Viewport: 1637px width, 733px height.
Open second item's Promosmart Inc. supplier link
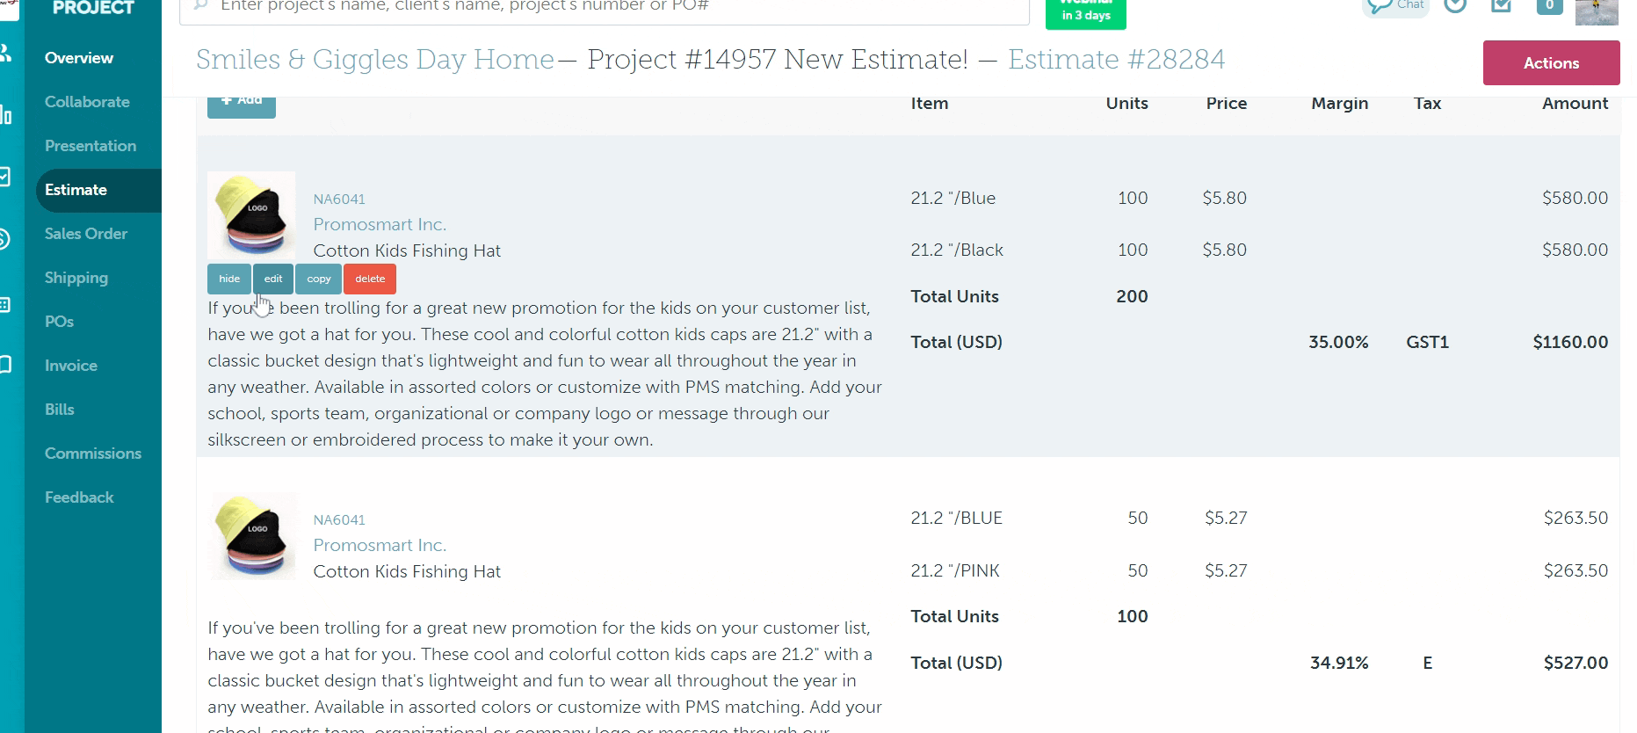tap(380, 545)
